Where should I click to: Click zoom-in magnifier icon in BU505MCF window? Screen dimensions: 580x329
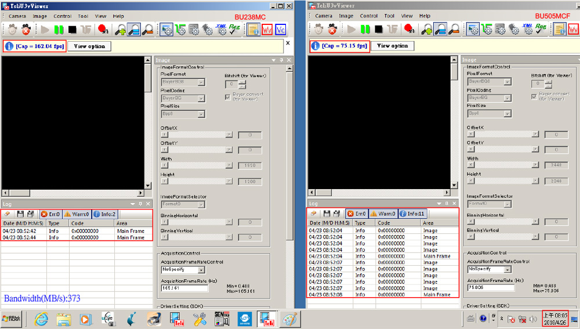[x=427, y=29]
